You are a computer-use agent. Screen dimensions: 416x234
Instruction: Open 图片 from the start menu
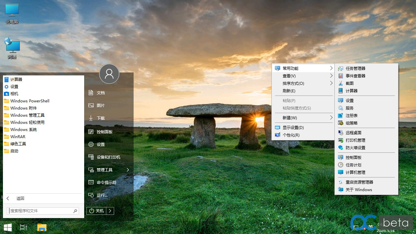click(x=109, y=105)
